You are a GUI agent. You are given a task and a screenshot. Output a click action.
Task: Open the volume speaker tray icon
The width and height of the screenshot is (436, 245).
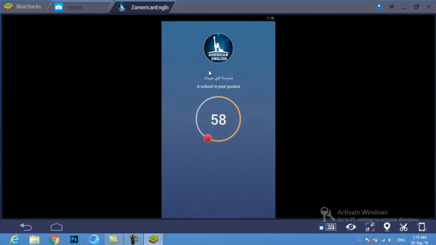click(390, 240)
